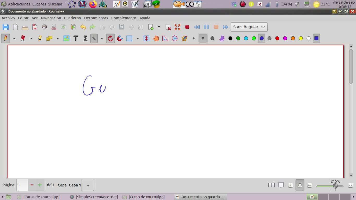Click the green Redo arrow

[93, 27]
